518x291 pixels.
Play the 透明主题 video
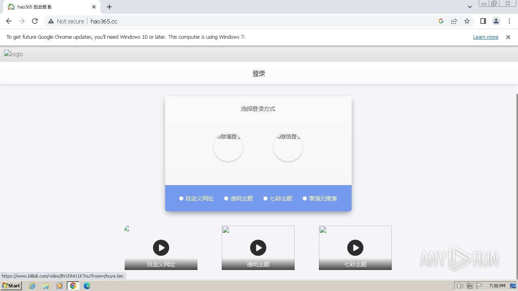(x=258, y=248)
